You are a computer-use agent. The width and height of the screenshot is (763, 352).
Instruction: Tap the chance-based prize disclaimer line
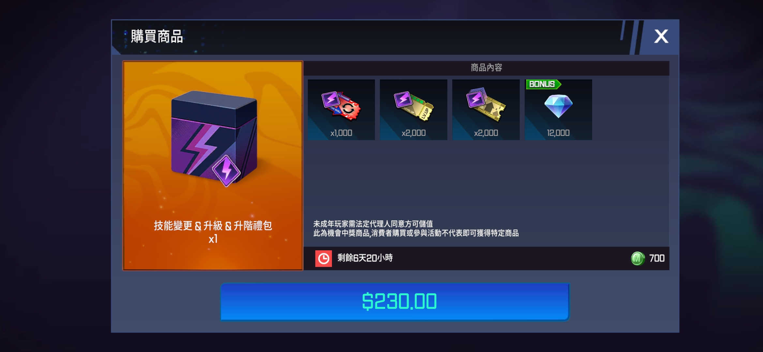point(416,233)
